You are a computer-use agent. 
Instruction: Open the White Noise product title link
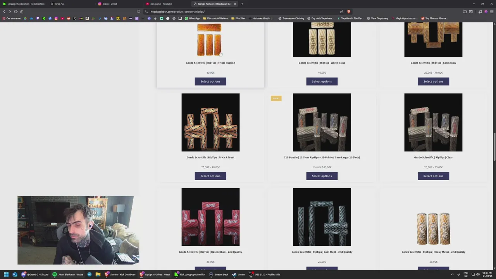point(322,63)
